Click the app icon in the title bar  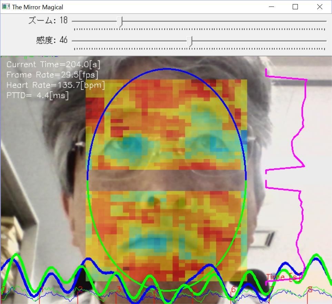click(x=6, y=7)
